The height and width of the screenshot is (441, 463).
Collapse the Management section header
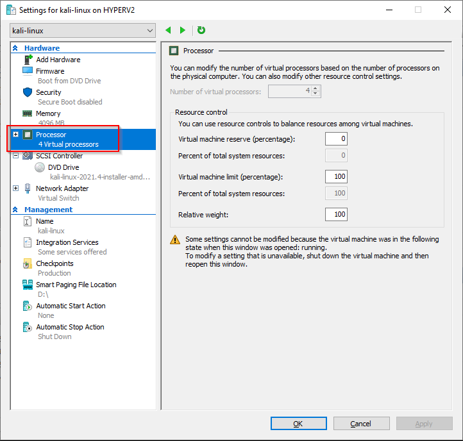15,210
